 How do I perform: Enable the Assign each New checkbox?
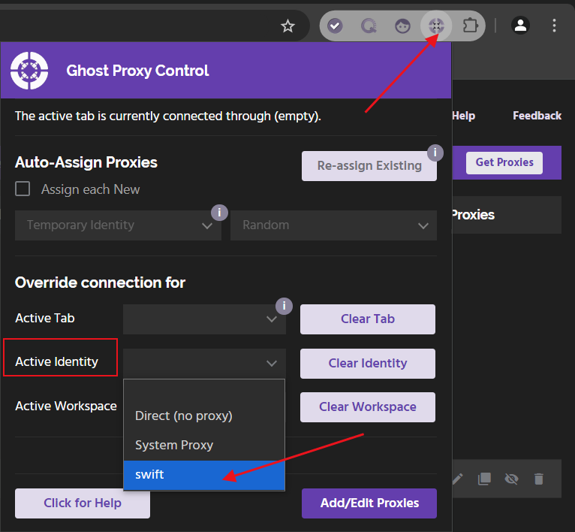(23, 189)
